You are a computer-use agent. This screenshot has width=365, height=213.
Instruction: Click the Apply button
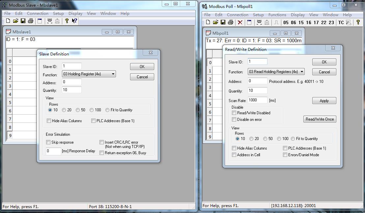(x=324, y=101)
